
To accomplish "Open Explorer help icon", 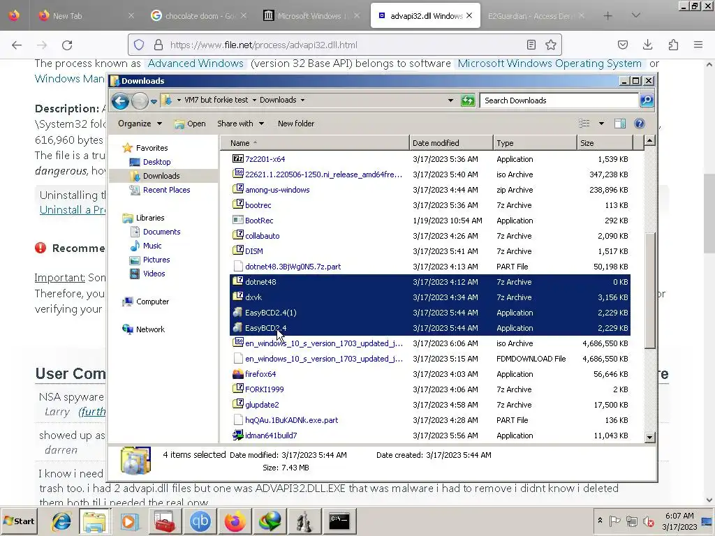I will [640, 124].
